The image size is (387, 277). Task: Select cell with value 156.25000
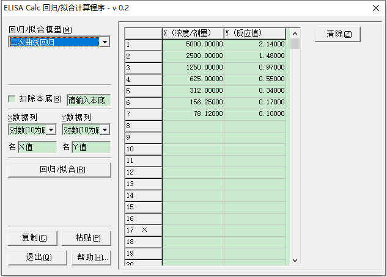pyautogui.click(x=193, y=103)
